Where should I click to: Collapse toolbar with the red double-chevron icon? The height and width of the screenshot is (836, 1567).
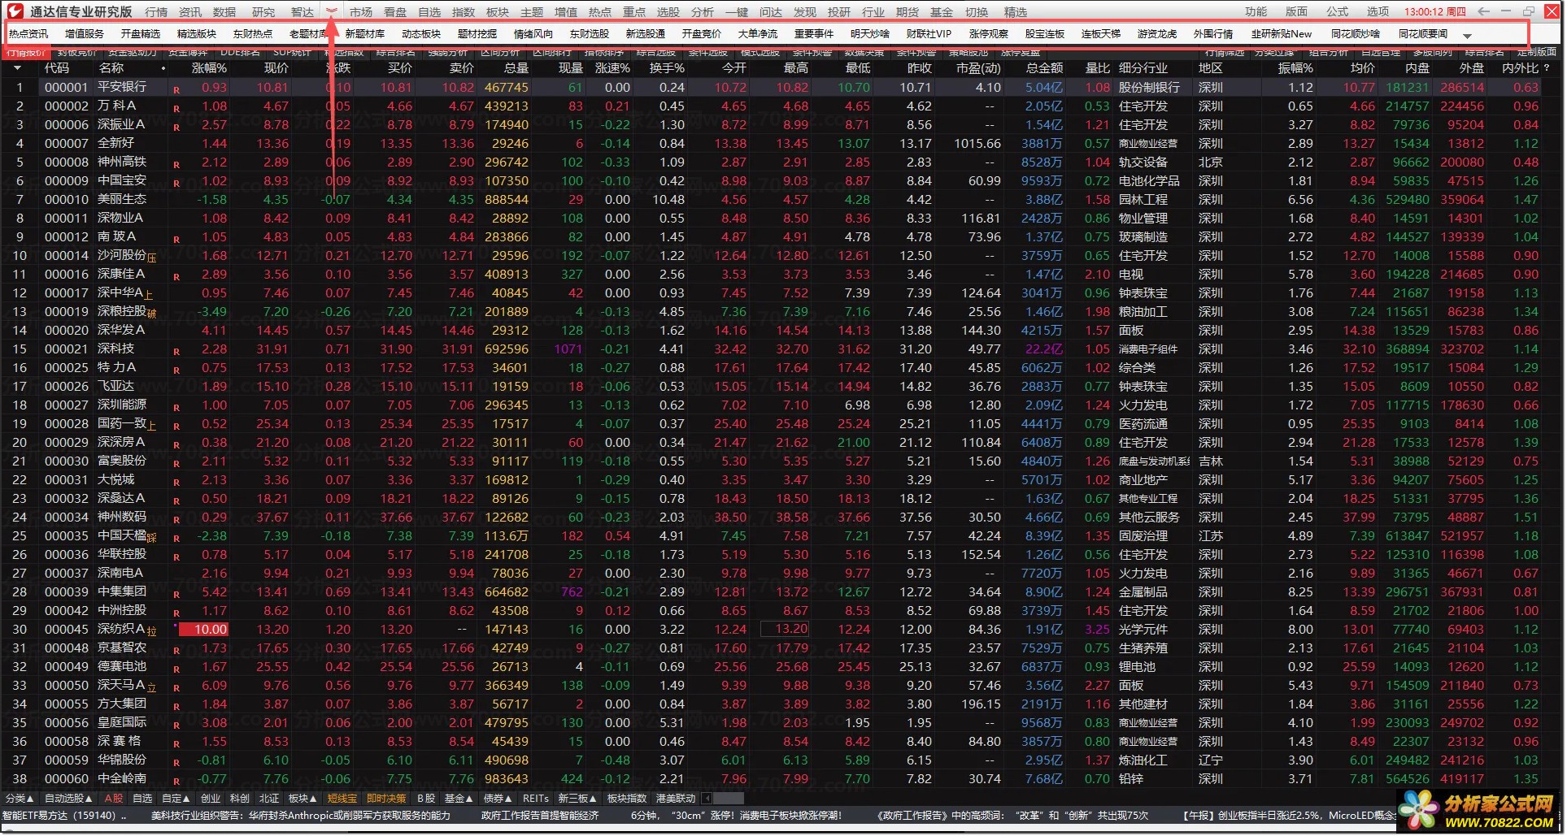pyautogui.click(x=332, y=11)
